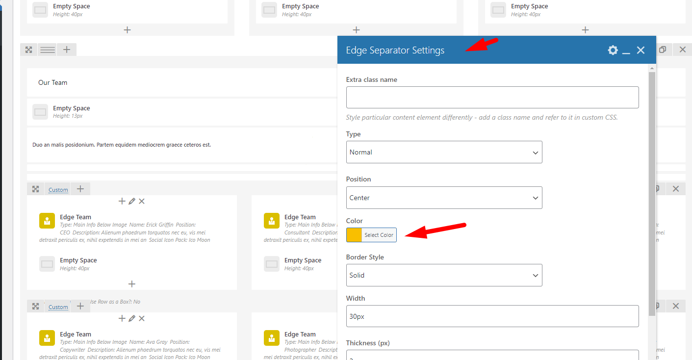Open the Type dropdown showing Normal
Screen dimensions: 692x360
[444, 152]
